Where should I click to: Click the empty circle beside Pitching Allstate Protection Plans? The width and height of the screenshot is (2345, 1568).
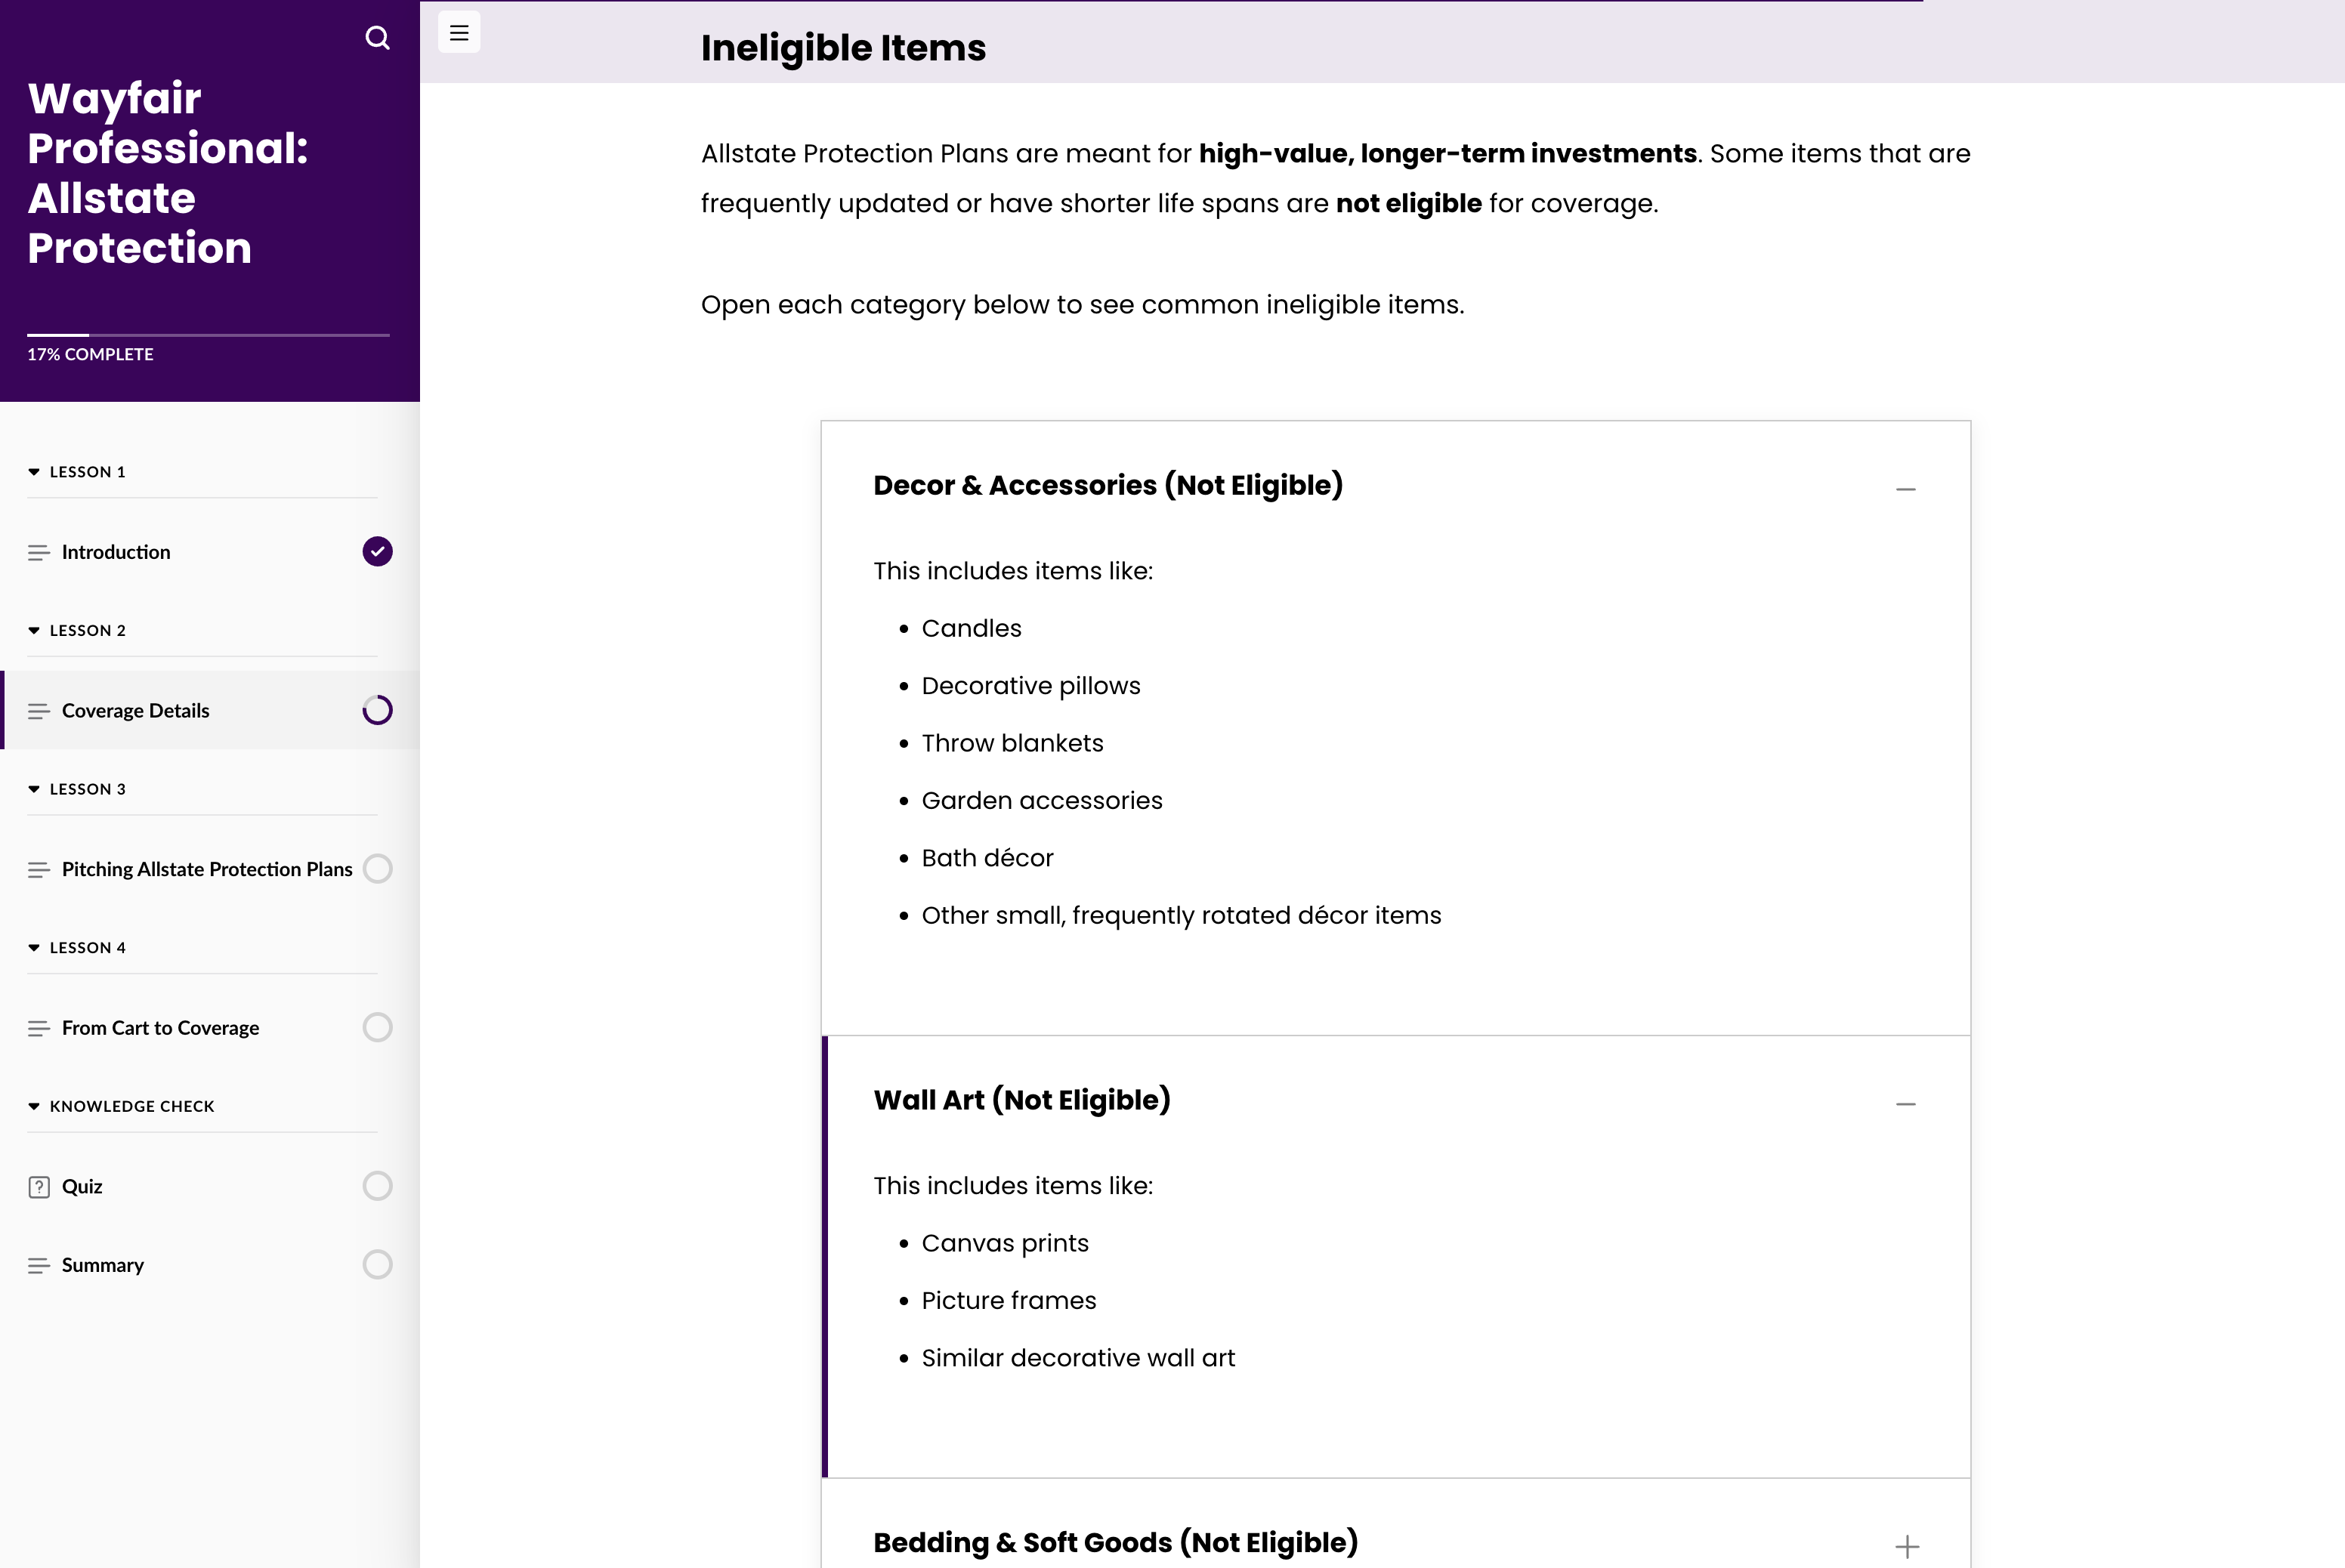tap(377, 868)
